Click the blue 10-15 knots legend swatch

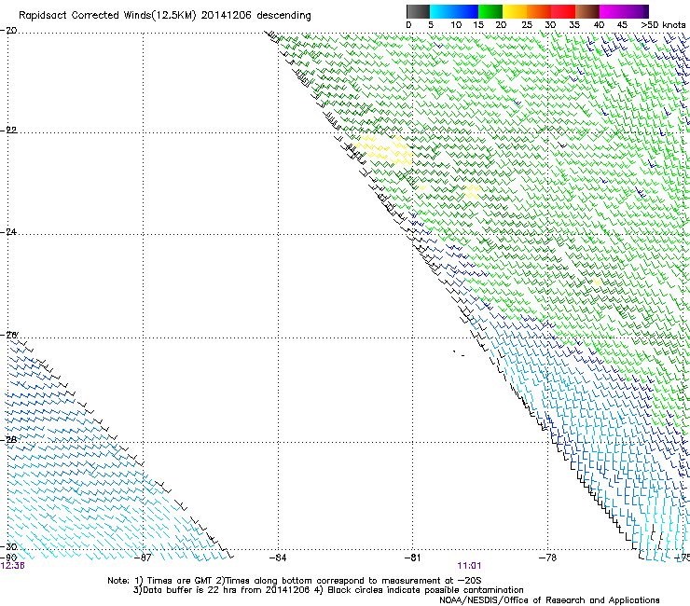point(466,11)
